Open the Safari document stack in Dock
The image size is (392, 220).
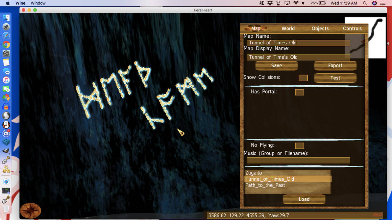click(6, 182)
